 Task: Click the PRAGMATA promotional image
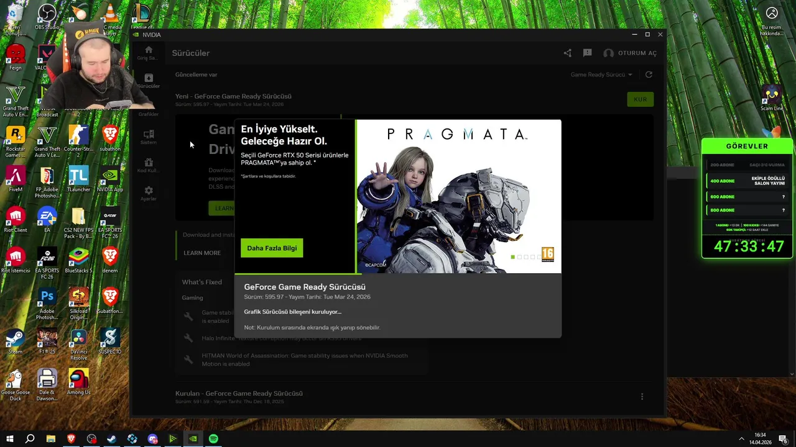tap(458, 196)
